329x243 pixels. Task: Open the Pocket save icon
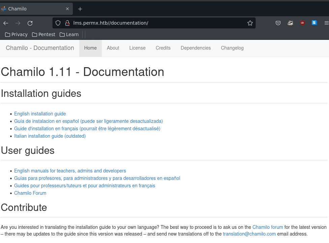tap(278, 23)
